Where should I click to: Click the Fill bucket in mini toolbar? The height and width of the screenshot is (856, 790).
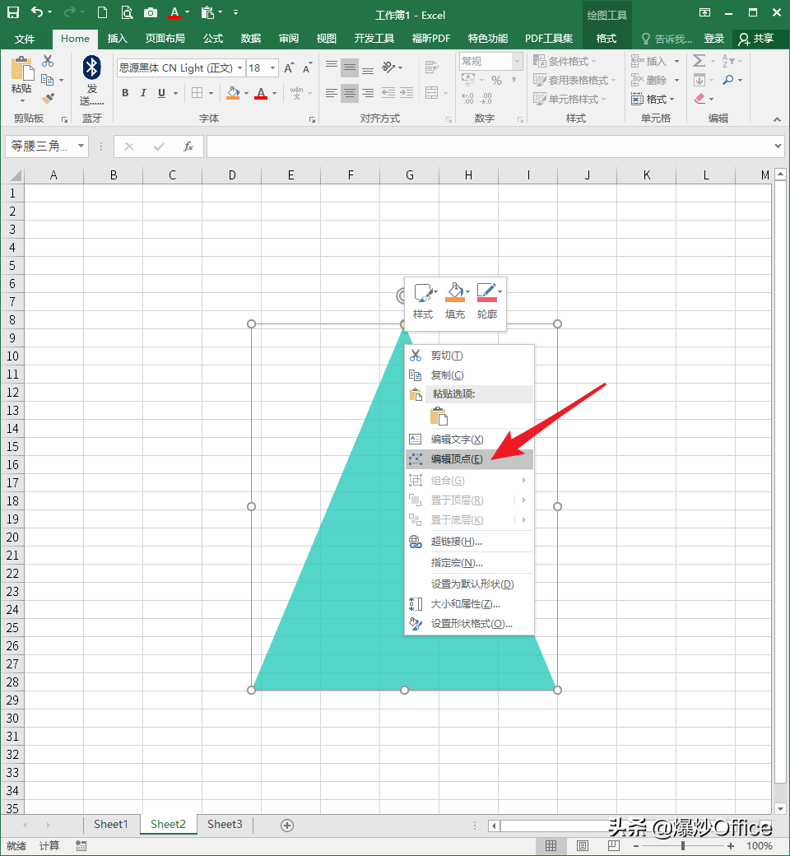(455, 300)
